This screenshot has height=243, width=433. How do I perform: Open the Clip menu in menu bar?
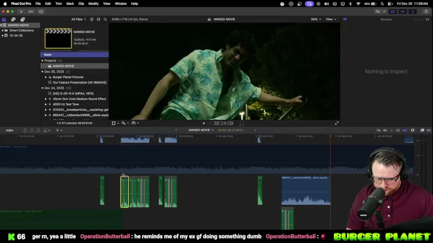click(x=81, y=4)
